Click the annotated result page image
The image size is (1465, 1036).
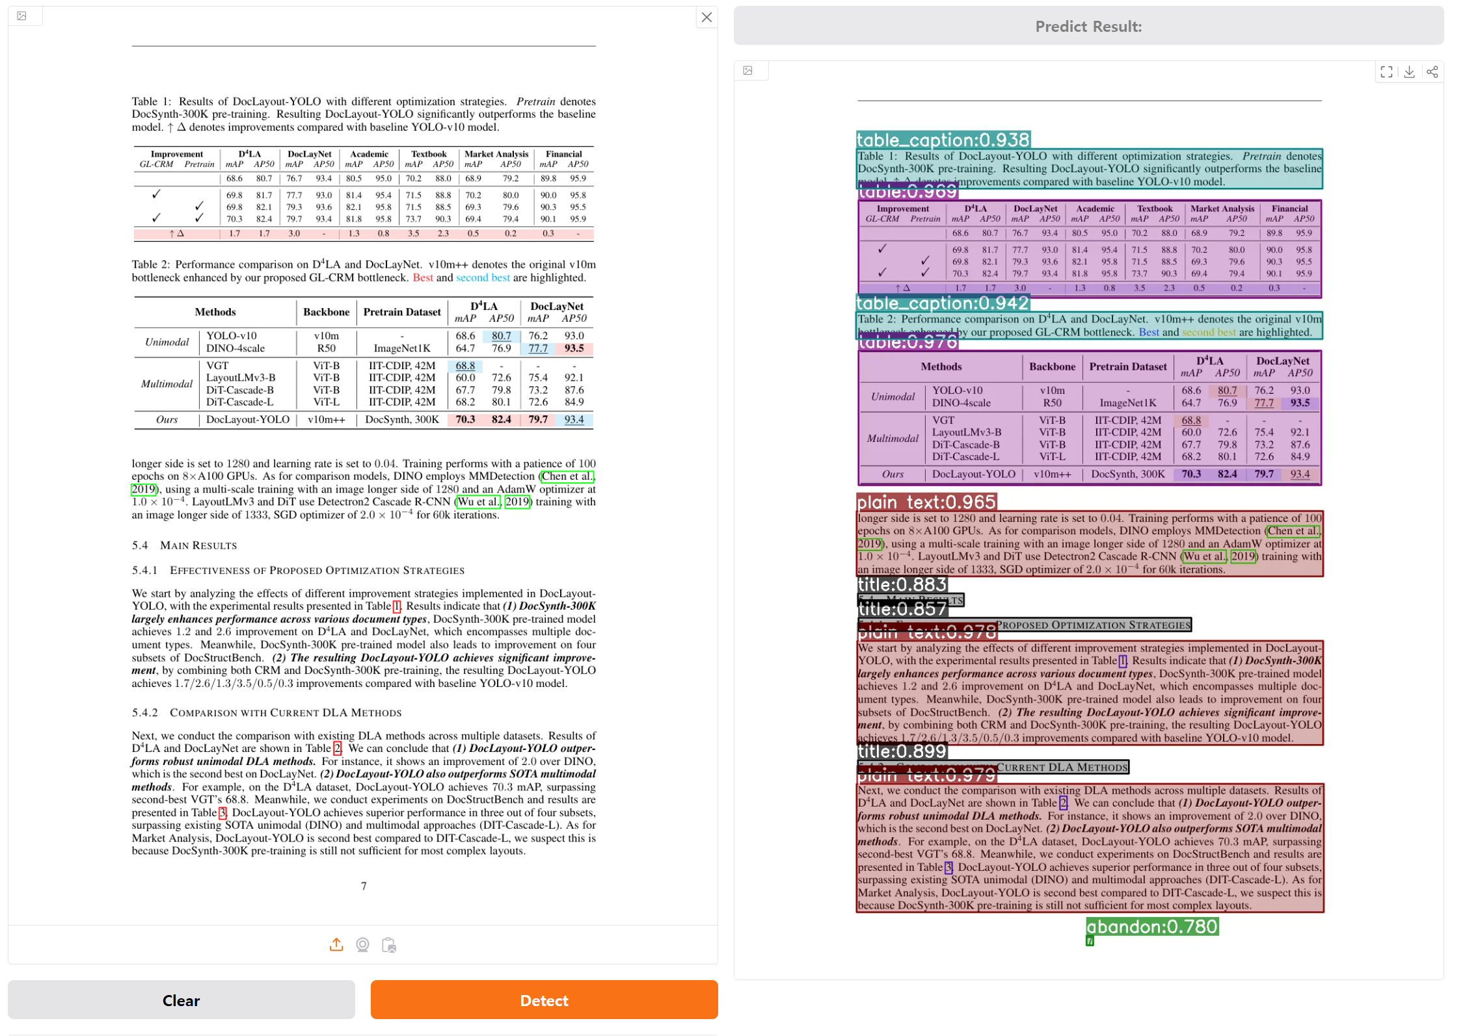(x=1089, y=520)
